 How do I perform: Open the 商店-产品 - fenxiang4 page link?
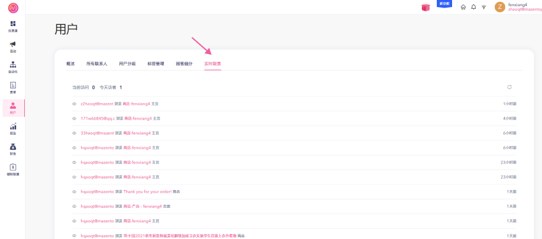tap(142, 207)
